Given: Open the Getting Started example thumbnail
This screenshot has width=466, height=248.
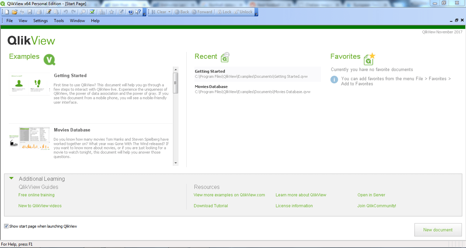Looking at the screenshot, I should [29, 84].
